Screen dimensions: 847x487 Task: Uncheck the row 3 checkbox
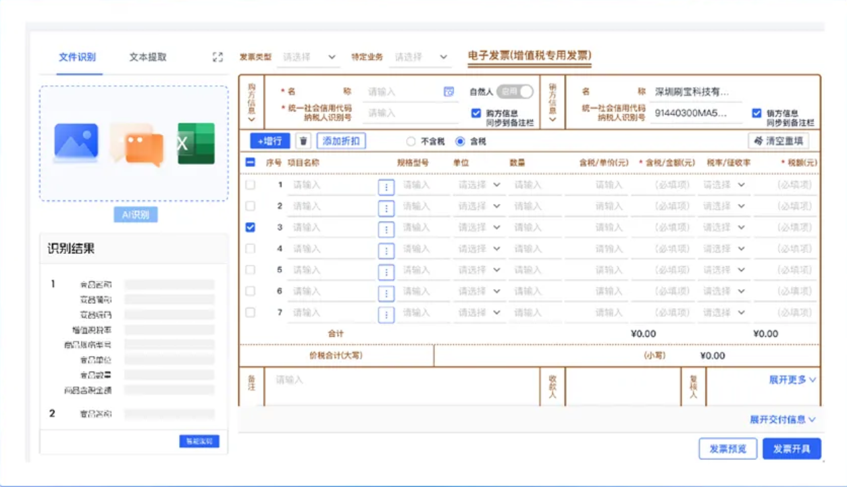251,228
